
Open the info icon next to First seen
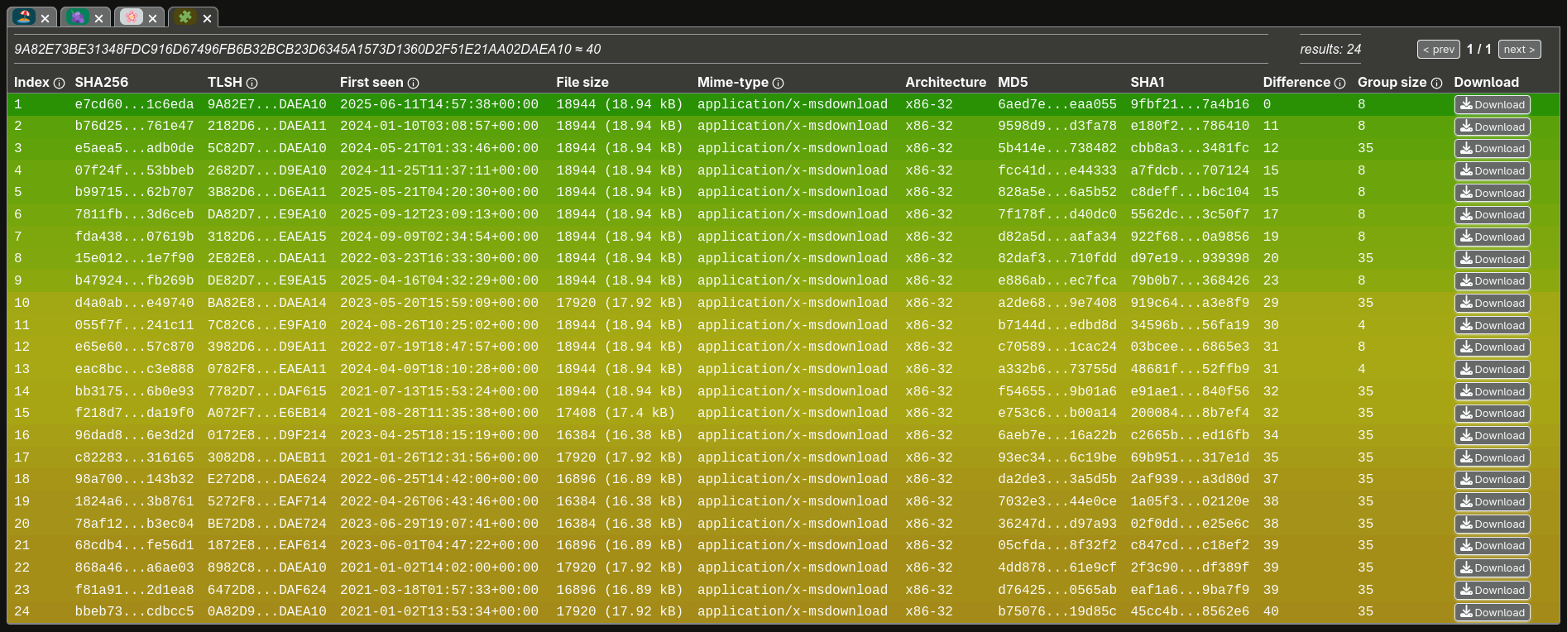[x=413, y=84]
